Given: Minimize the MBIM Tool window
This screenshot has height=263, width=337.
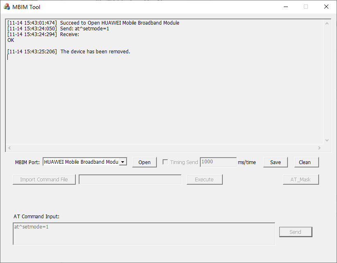Looking at the screenshot, I should coord(286,7).
